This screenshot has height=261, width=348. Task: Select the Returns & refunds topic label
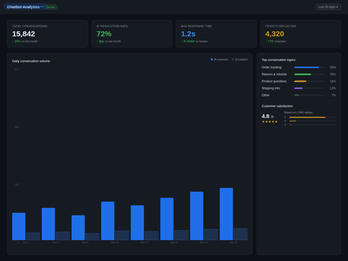(274, 74)
